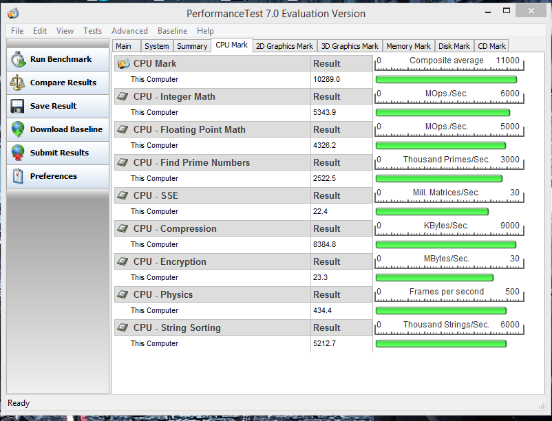
Task: Click the Compression result value 8384.8
Action: [324, 244]
